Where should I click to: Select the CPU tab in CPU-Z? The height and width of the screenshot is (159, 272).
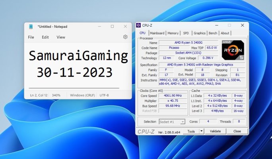[x=142, y=33]
